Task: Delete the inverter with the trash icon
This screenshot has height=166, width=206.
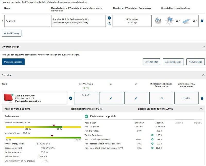Action: pyautogui.click(x=202, y=98)
